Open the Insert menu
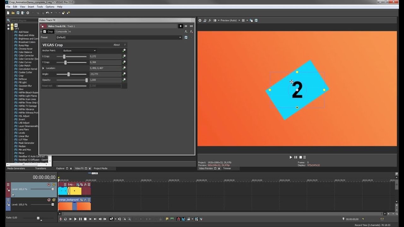The height and width of the screenshot is (227, 404). [31, 7]
